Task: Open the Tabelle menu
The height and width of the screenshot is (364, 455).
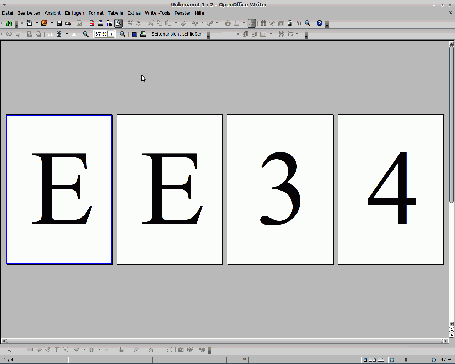Action: point(116,13)
